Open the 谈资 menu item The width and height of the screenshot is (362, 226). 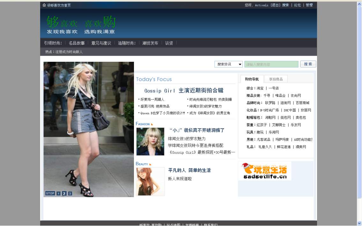pyautogui.click(x=169, y=43)
